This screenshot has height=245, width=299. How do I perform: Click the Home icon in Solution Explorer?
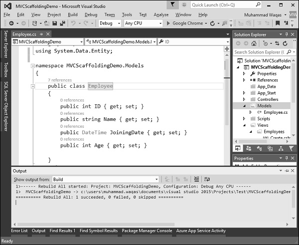coord(254,43)
